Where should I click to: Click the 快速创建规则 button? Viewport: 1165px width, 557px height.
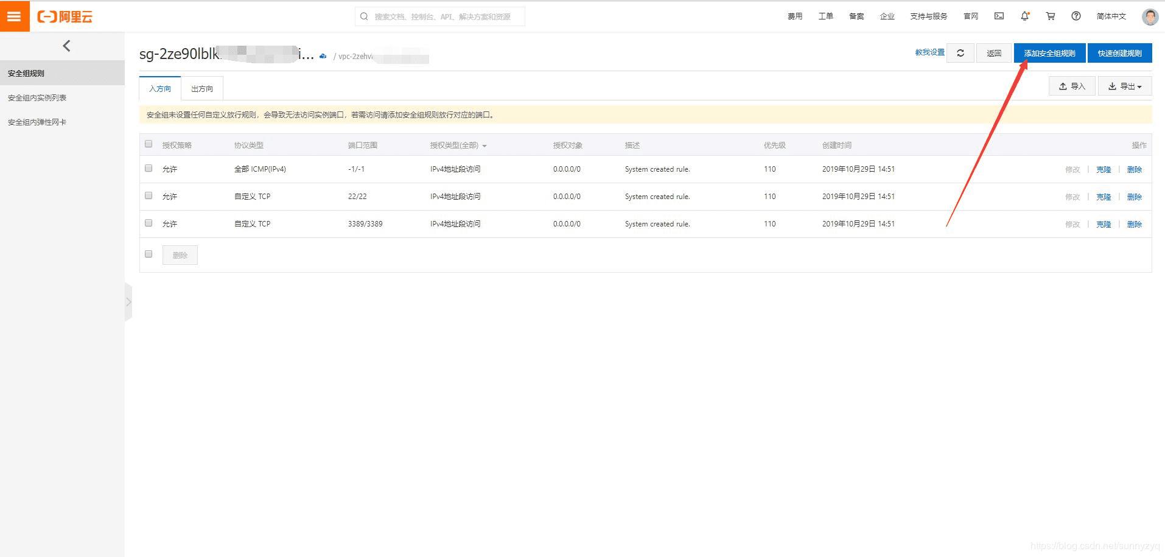[1120, 53]
